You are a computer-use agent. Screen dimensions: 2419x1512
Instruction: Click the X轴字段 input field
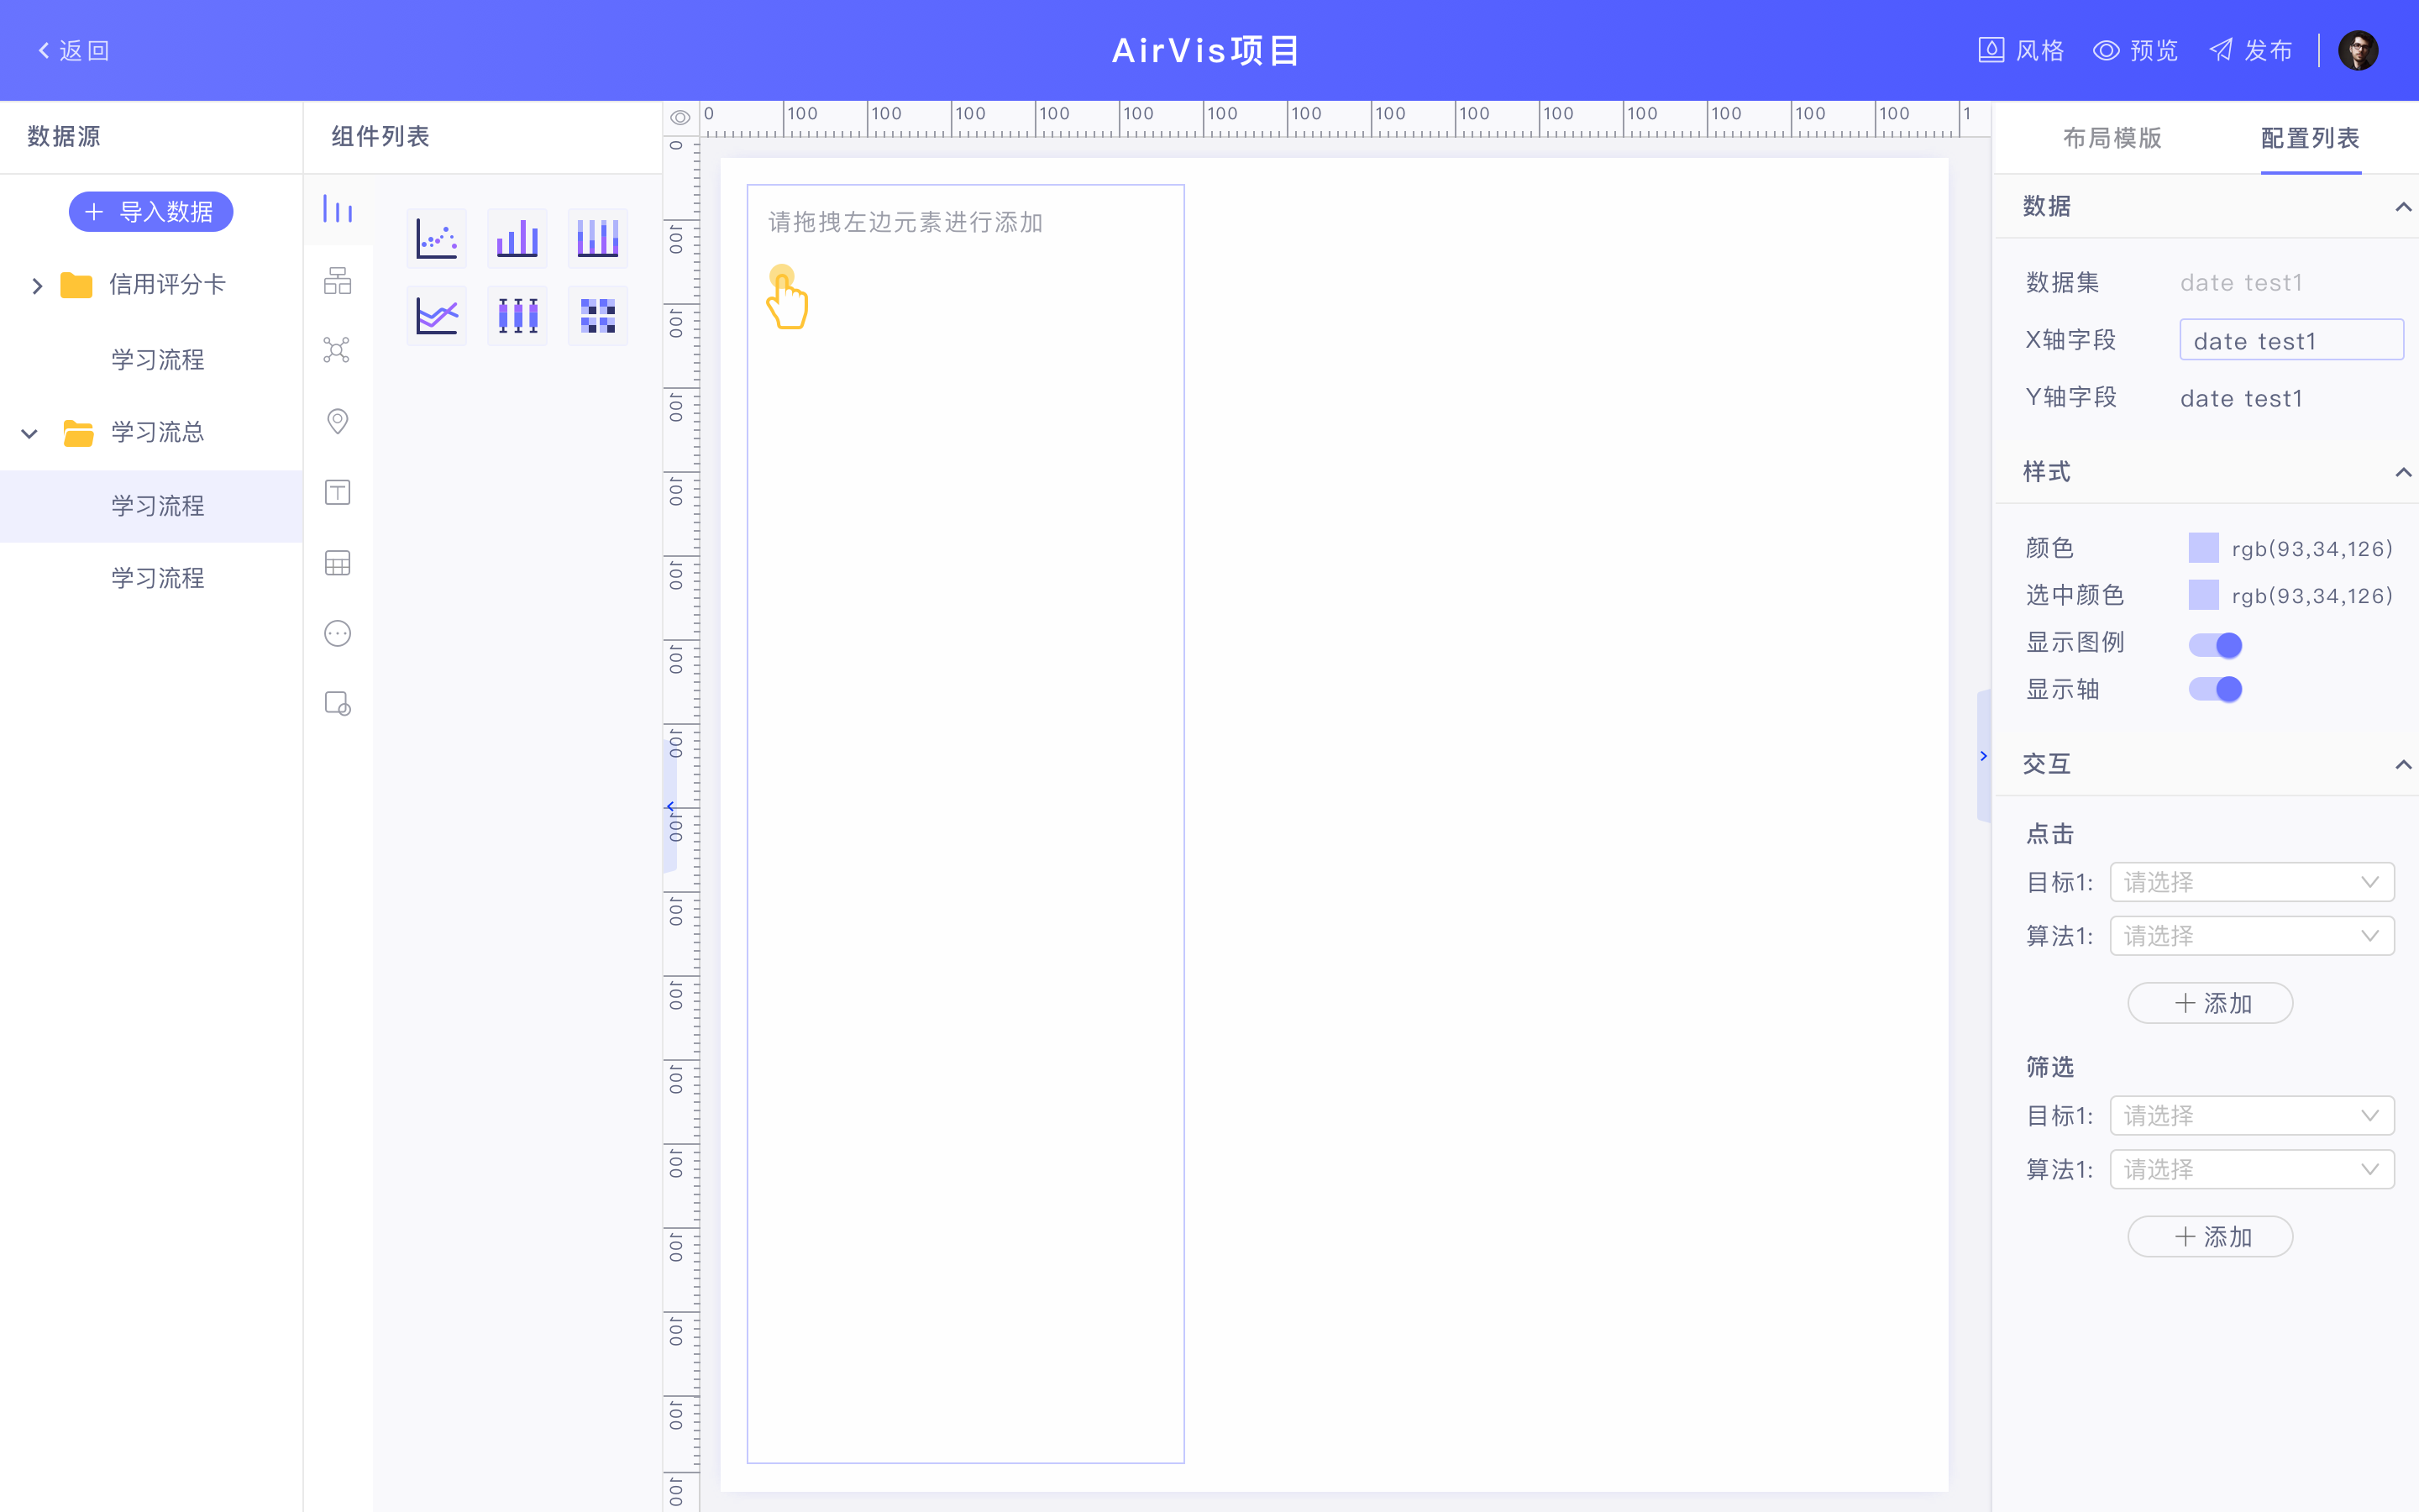[2291, 340]
